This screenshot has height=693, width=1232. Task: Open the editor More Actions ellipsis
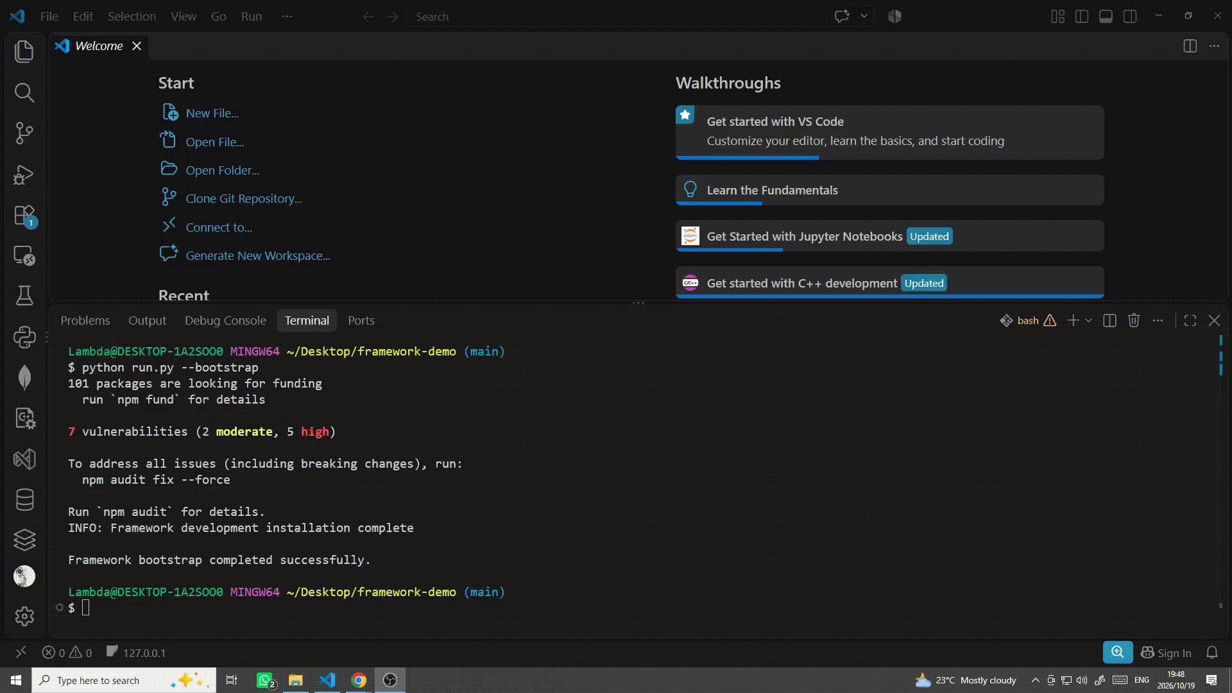coord(1214,46)
